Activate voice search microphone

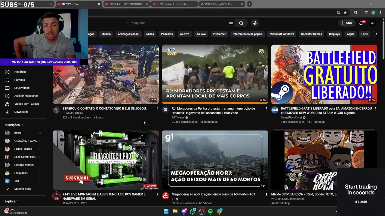coord(255,23)
